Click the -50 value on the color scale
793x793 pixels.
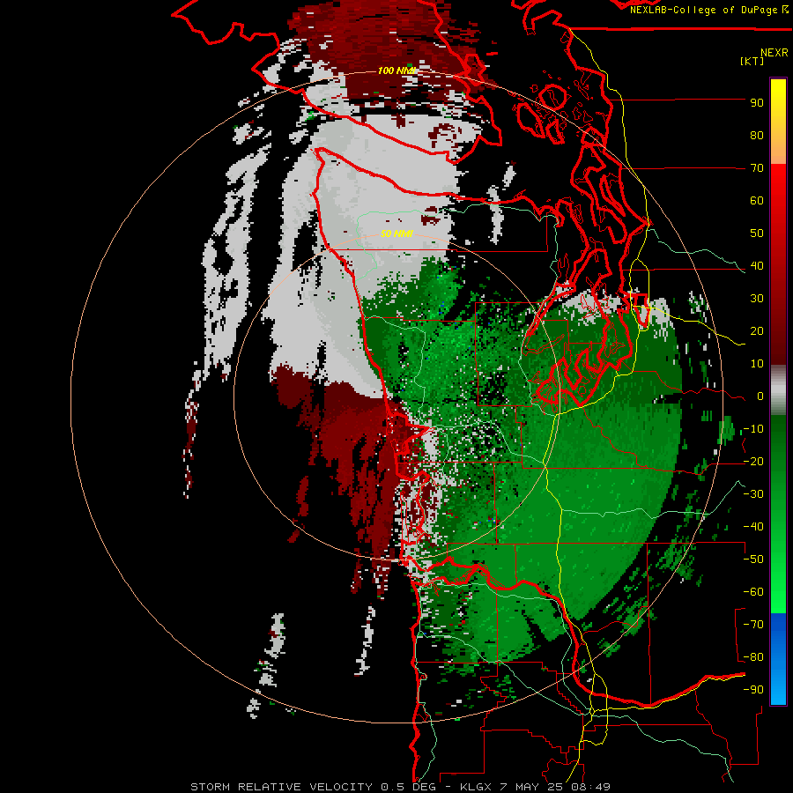[x=753, y=560]
